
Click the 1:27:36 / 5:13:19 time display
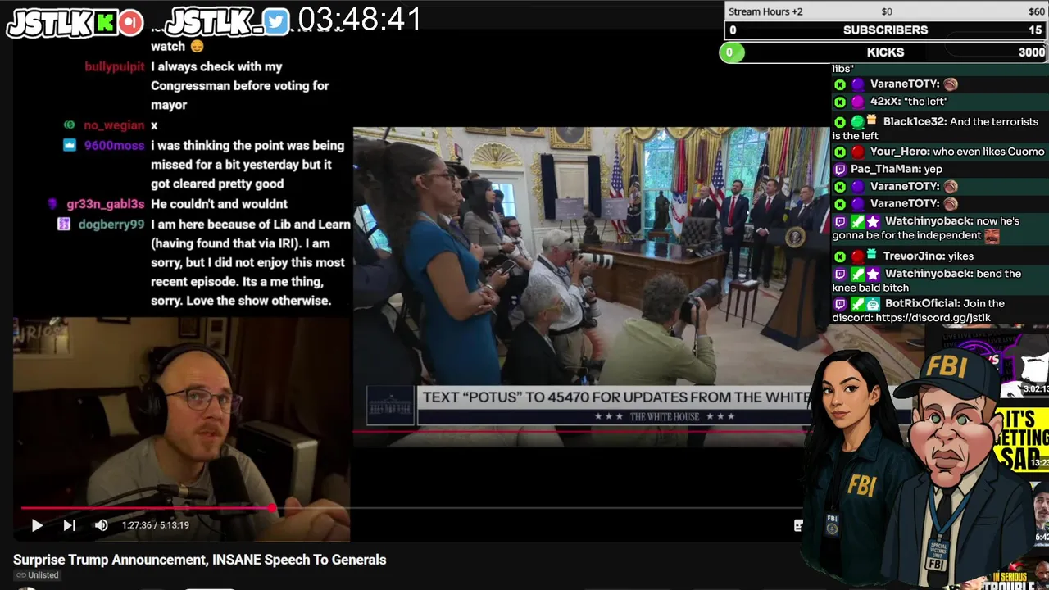[156, 525]
